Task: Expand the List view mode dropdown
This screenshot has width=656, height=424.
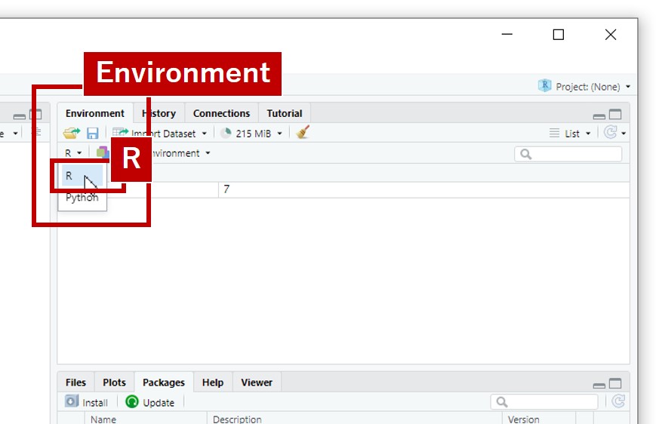Action: coord(571,134)
